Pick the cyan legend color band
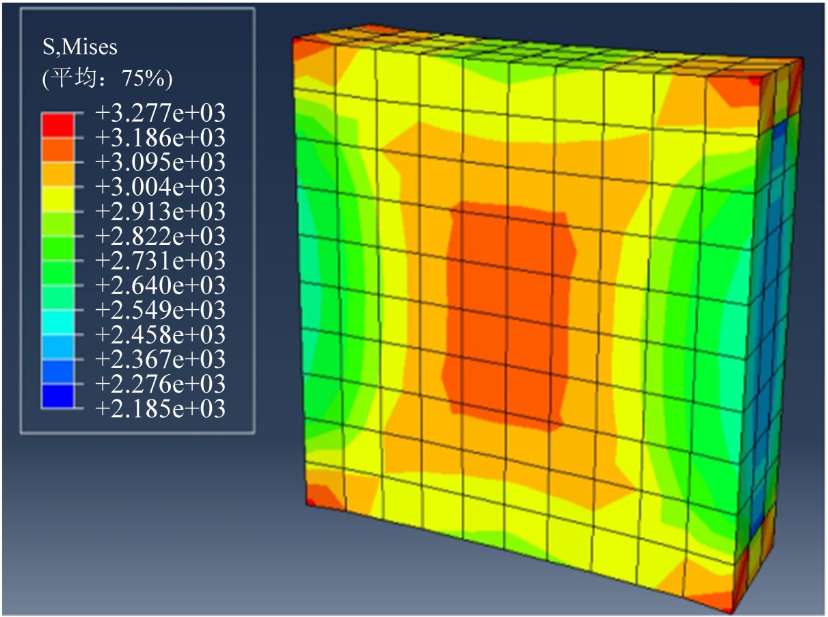 point(57,322)
